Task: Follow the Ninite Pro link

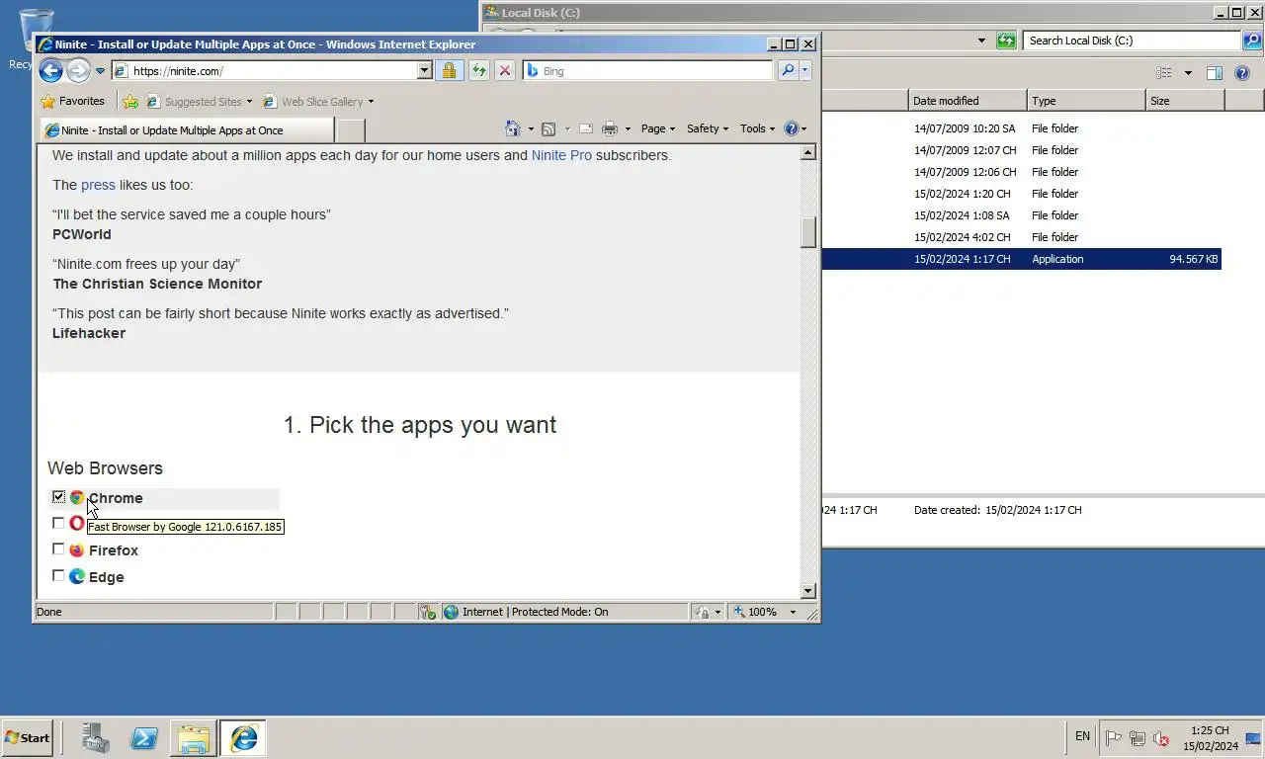Action: (561, 155)
